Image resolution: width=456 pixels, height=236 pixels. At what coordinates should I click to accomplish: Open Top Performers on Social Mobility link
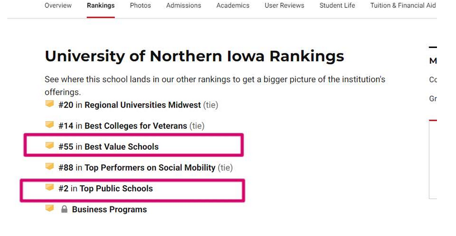click(x=150, y=167)
